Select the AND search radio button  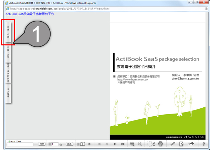pyautogui.click(x=9, y=141)
